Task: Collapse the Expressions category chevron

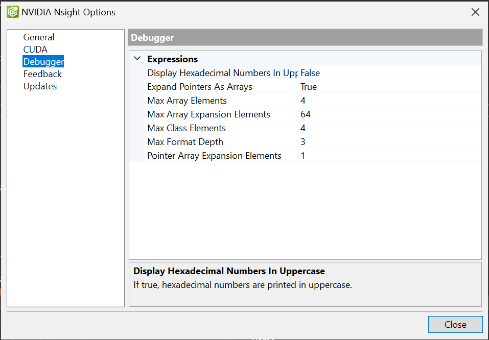Action: point(137,59)
